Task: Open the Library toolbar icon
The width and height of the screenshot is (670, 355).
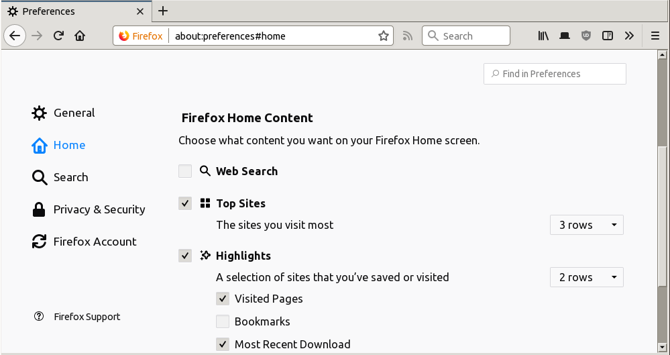Action: click(x=543, y=36)
